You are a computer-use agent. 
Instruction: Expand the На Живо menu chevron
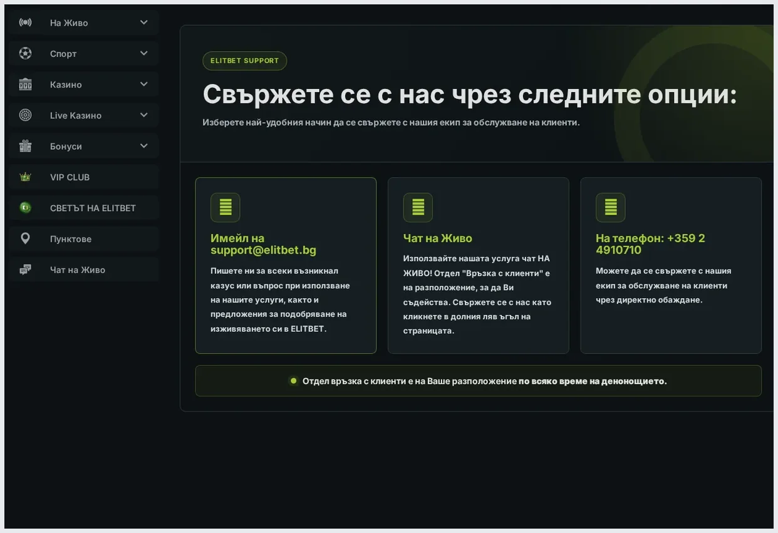pyautogui.click(x=144, y=23)
